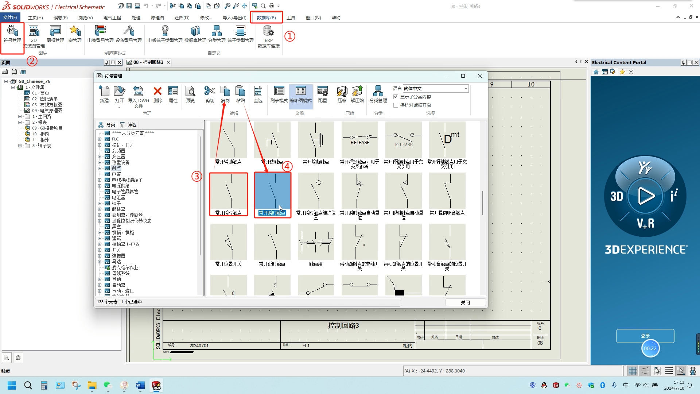Open Windows Start menu
Image resolution: width=700 pixels, height=394 pixels.
point(12,385)
